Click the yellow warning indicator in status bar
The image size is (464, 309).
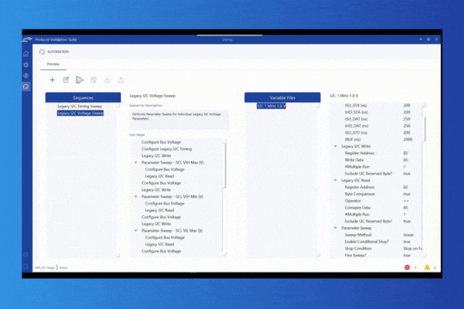[427, 267]
